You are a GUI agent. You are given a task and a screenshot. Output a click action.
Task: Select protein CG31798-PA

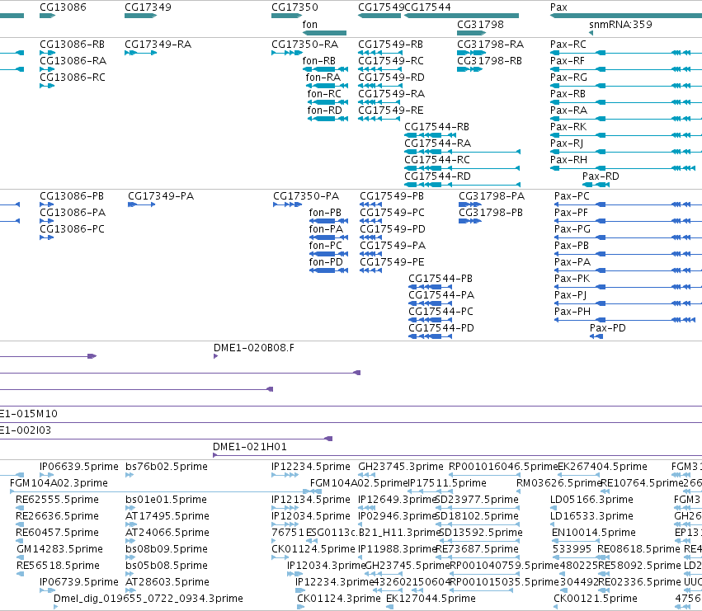click(492, 196)
